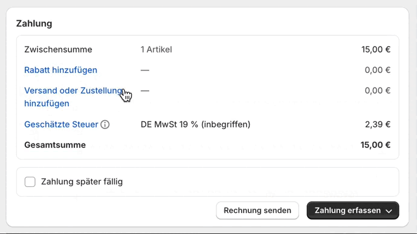417x234 pixels.
Task: Click the Zahlung später fällig label text
Action: click(x=82, y=182)
